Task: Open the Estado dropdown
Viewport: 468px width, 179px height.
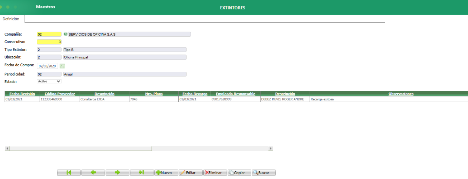Action: (49, 82)
